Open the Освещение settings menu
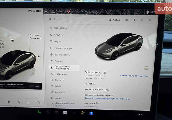 point(61,28)
